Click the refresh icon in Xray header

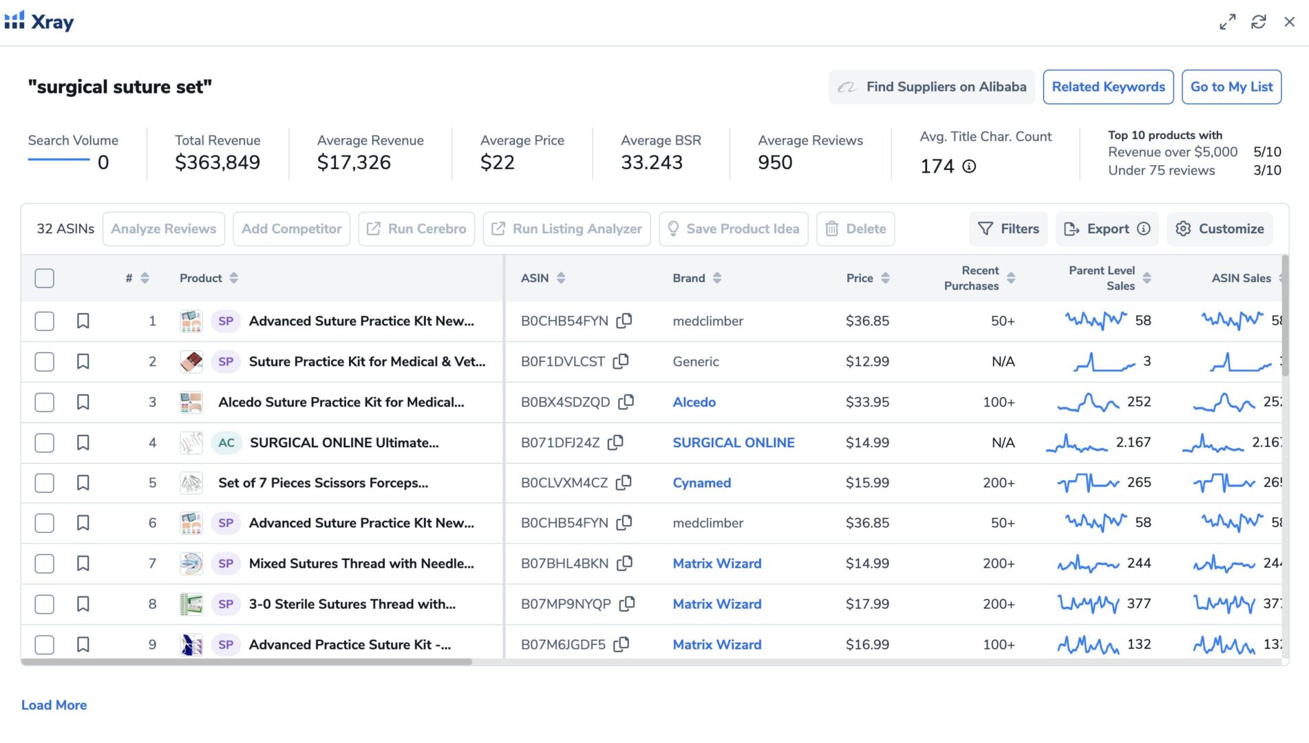[x=1258, y=22]
